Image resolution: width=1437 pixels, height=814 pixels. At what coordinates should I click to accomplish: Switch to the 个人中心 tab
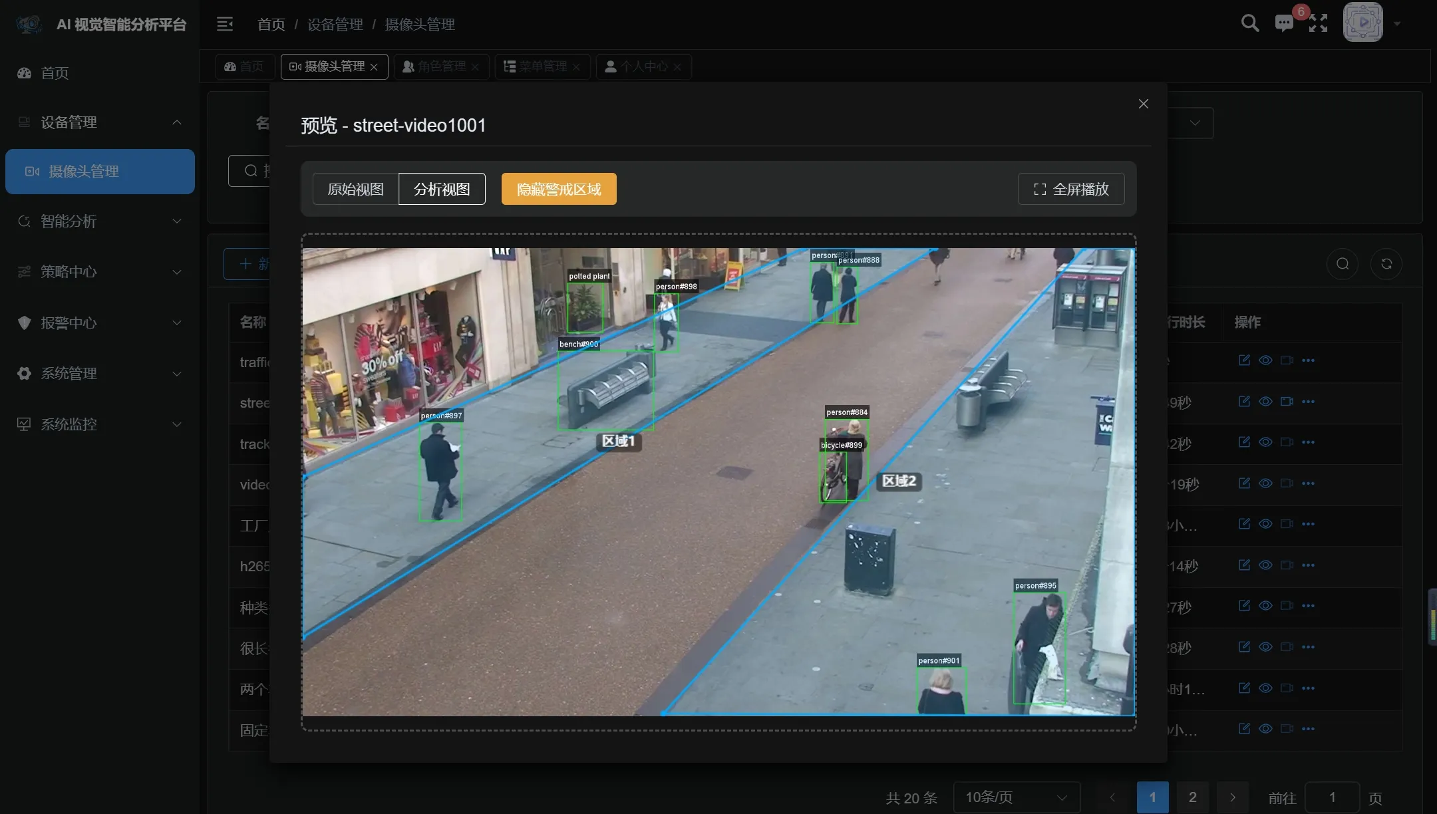tap(643, 67)
